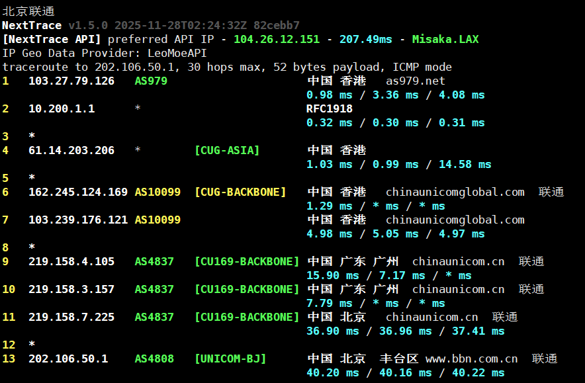Click the www.bbn.com.cn domain in hop 13
This screenshot has height=383, width=585.
click(x=471, y=359)
